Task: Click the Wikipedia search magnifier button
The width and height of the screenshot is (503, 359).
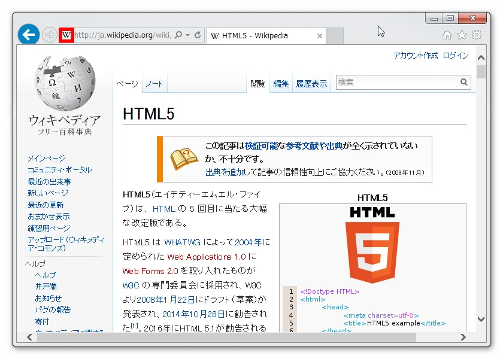Action: (x=464, y=83)
